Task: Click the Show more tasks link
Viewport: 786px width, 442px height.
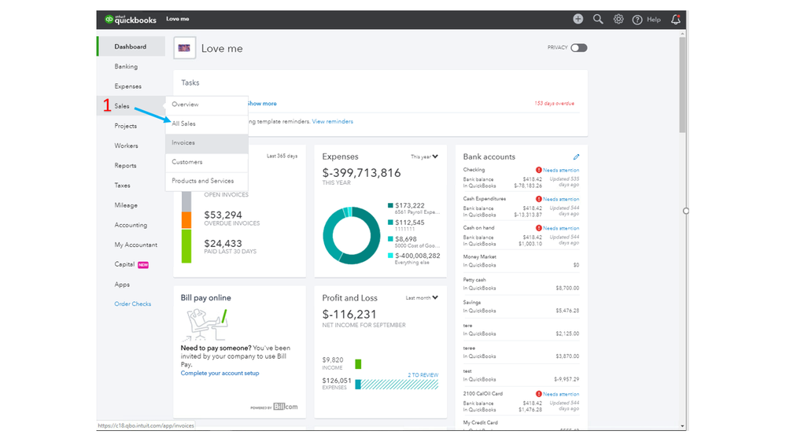Action: tap(262, 104)
